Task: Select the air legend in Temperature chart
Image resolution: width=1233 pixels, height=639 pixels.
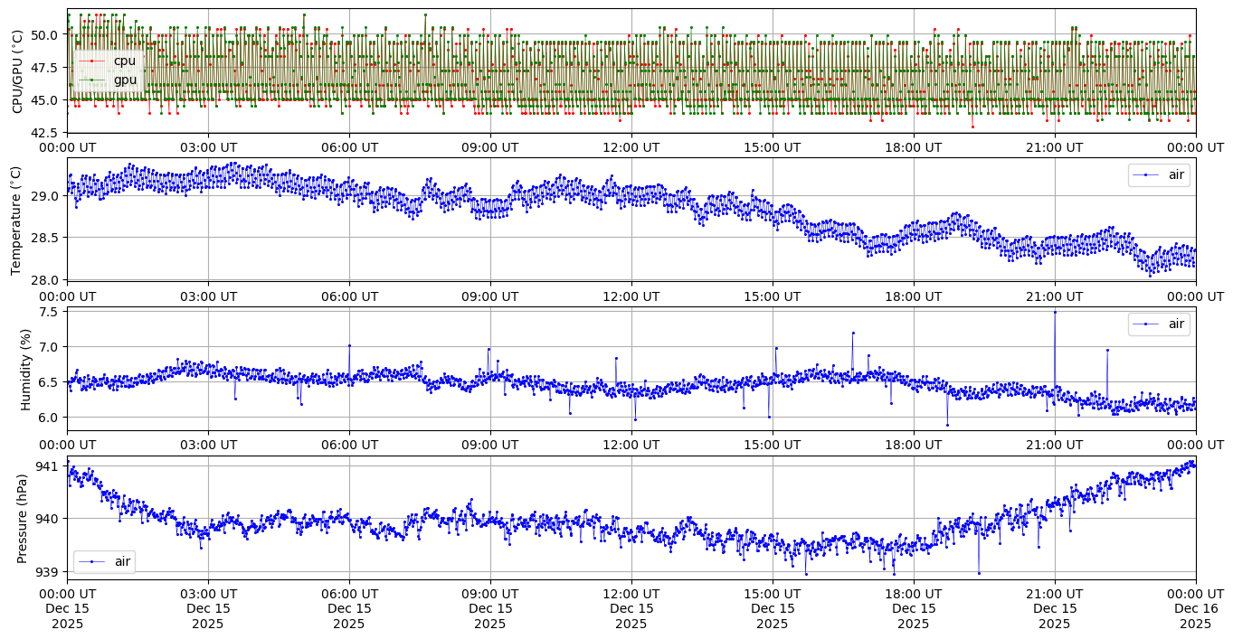Action: pyautogui.click(x=1159, y=174)
